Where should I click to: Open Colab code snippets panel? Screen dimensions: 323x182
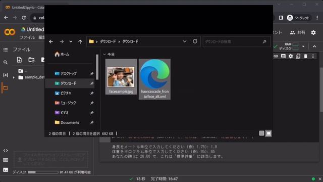click(x=6, y=151)
